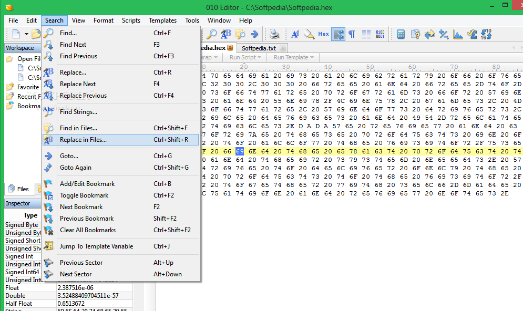Screen dimensions: 523x311
Task: Choose Add/Edit Bookmark menu entry
Action: point(121,184)
